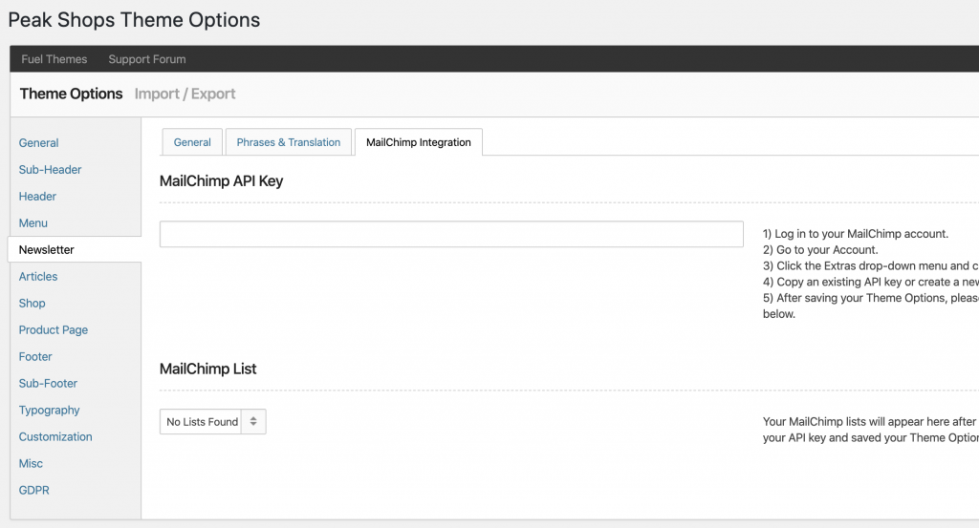Click instruction '2) Go to your Account.'
The height and width of the screenshot is (528, 979).
pos(820,250)
